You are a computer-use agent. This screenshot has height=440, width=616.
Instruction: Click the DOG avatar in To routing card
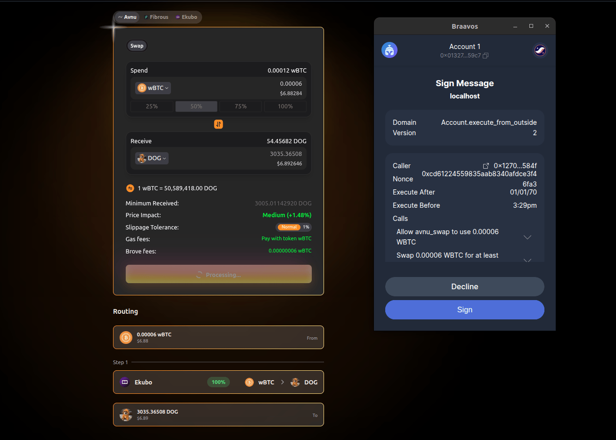tap(126, 415)
